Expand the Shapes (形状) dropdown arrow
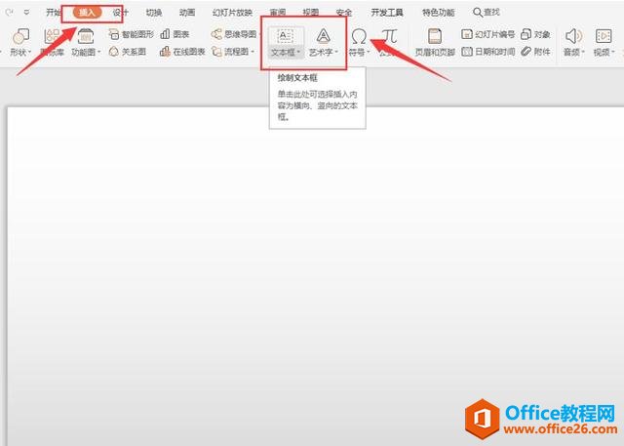The image size is (624, 446). 29,52
